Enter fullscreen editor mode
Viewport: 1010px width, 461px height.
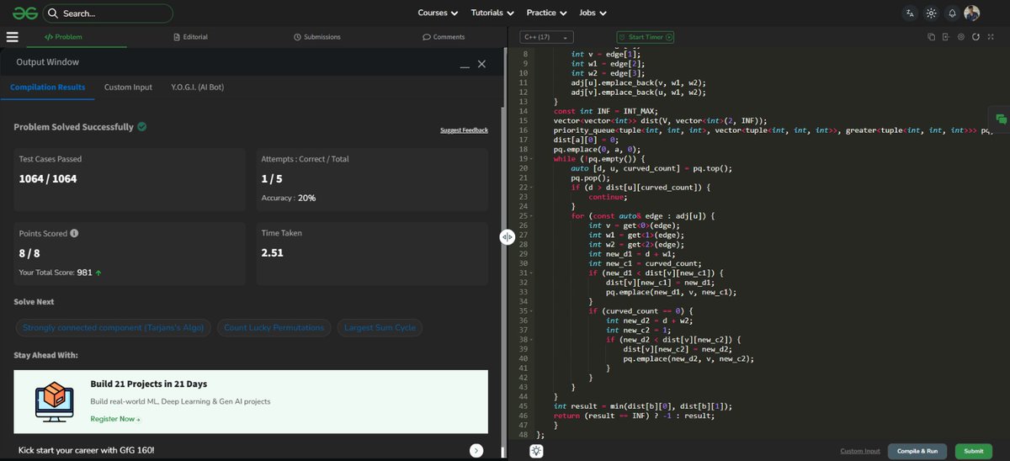(991, 37)
